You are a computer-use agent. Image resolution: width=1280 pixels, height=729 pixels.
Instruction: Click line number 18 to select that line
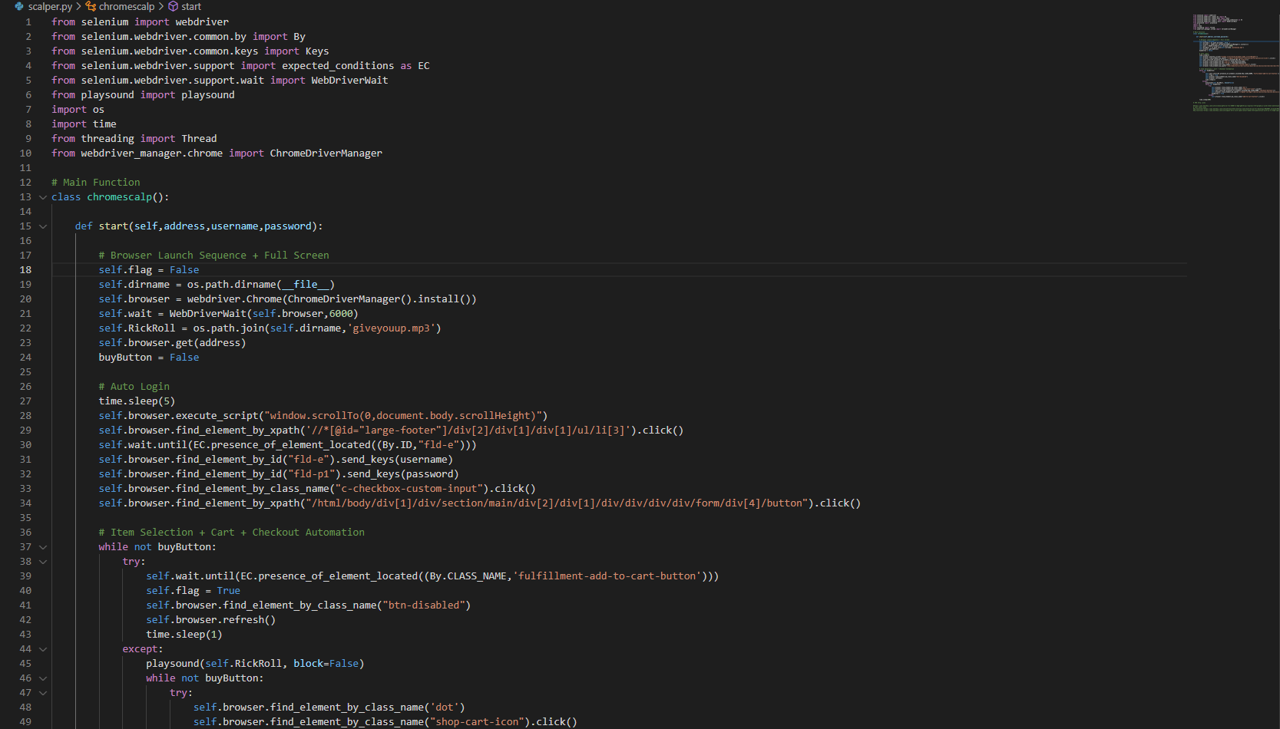click(x=25, y=269)
